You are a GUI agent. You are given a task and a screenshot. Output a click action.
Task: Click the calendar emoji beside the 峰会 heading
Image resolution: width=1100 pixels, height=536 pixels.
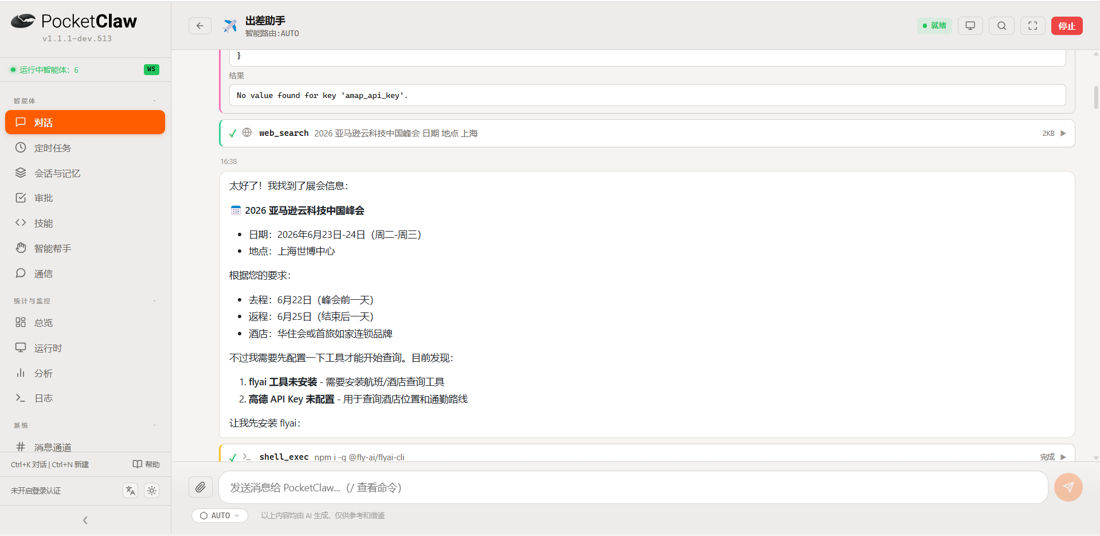236,210
